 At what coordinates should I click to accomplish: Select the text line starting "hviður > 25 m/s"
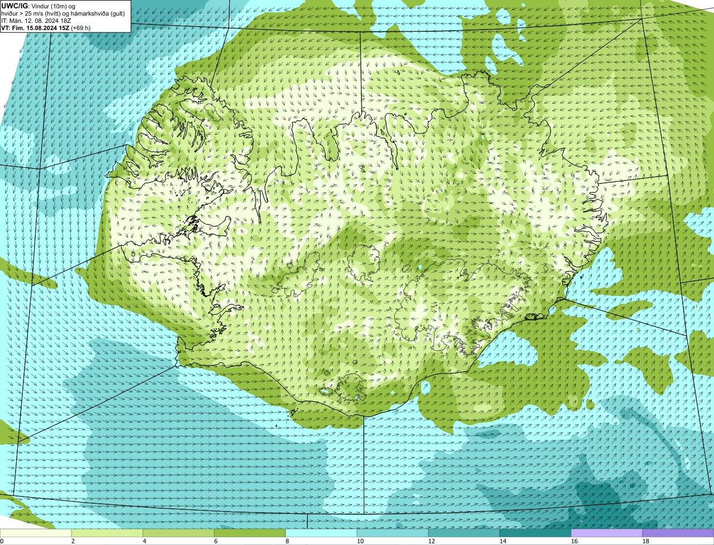tap(63, 13)
